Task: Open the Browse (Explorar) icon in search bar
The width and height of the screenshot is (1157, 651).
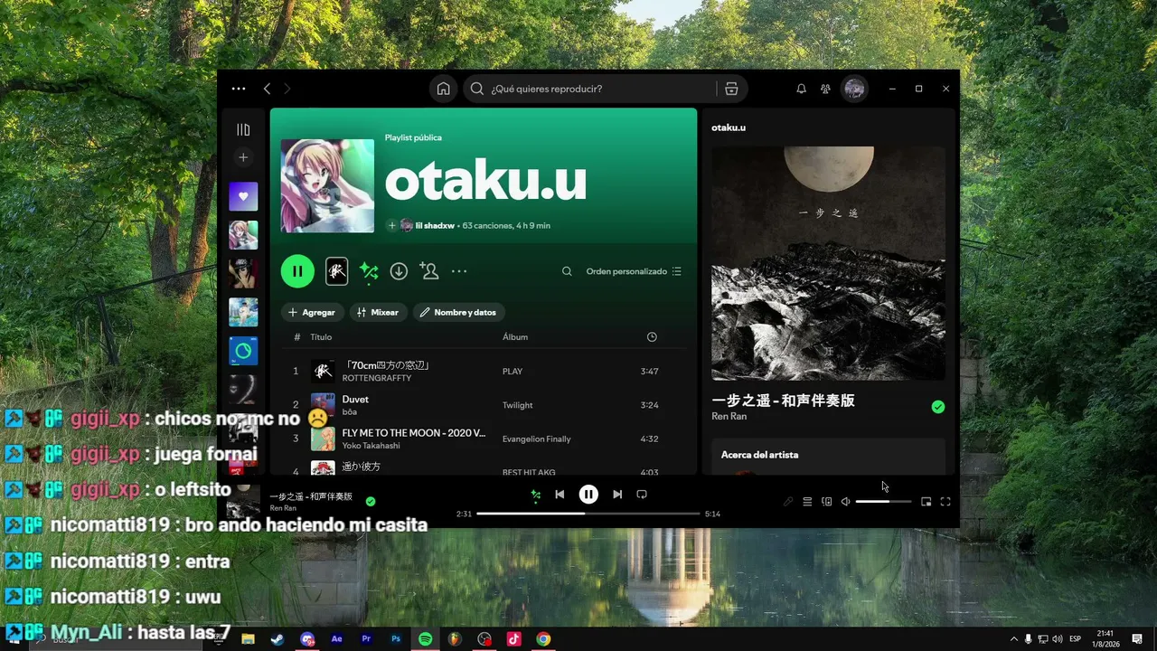Action: 731,89
